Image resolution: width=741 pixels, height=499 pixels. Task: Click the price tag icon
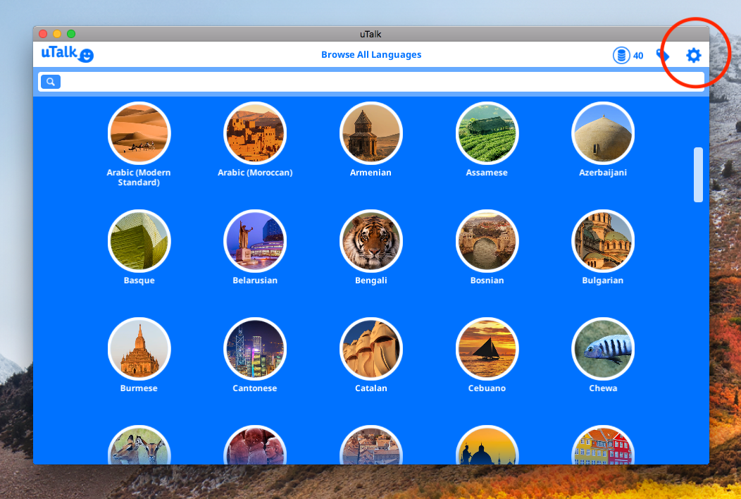(663, 55)
